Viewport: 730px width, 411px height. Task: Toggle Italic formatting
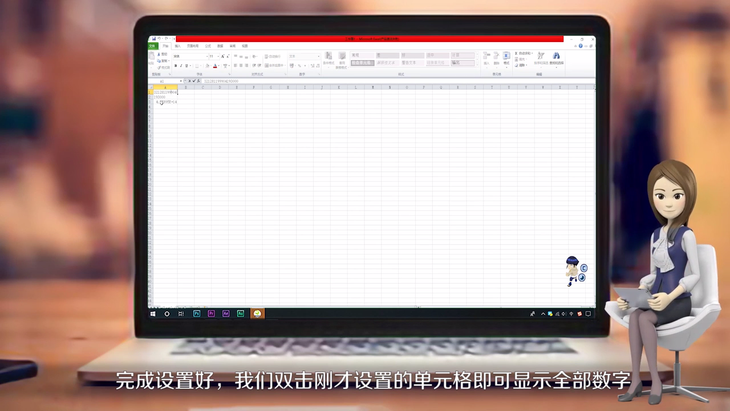pyautogui.click(x=181, y=66)
